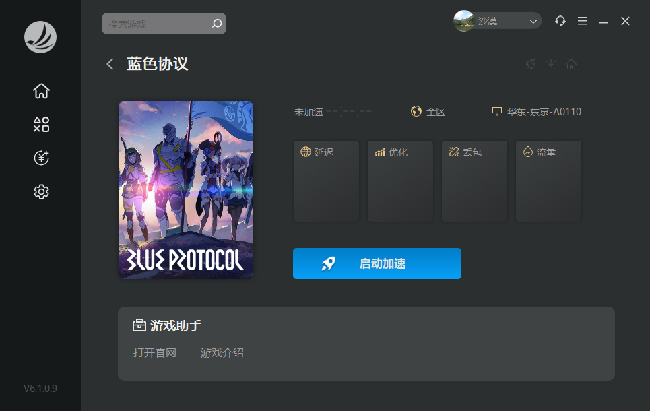Open the home page from the sidebar

tap(42, 91)
